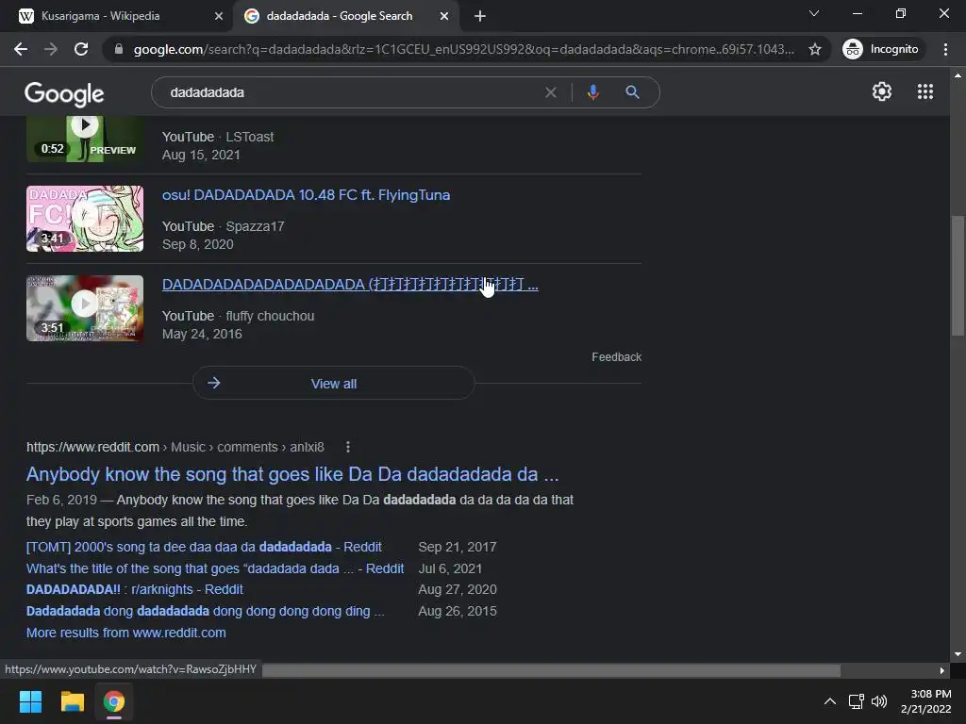Open Google quick settings gear
This screenshot has width=966, height=724.
[x=882, y=91]
